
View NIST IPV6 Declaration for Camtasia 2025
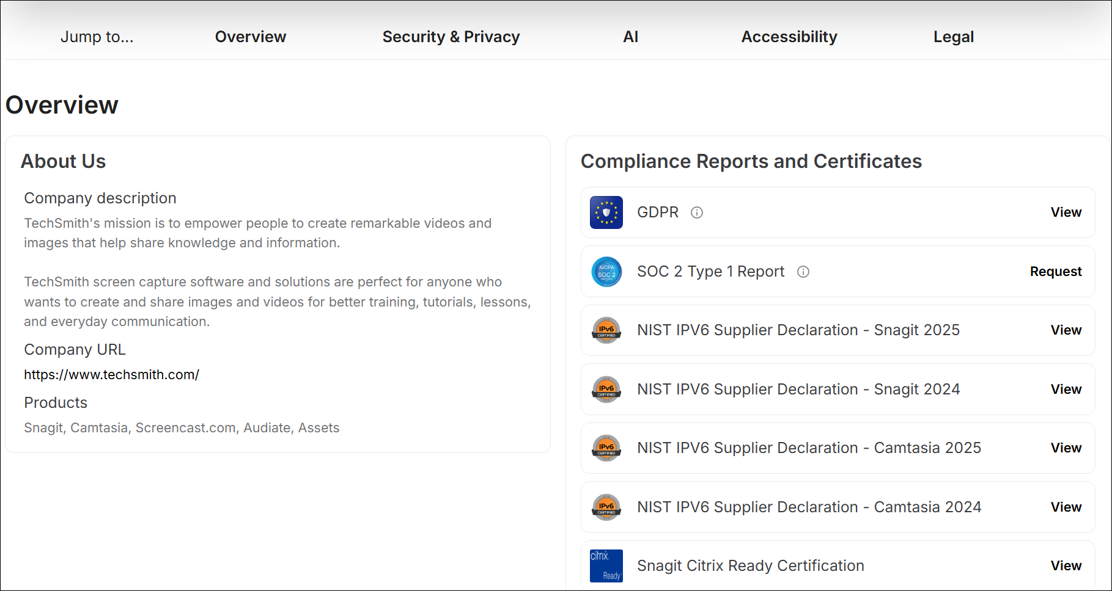click(x=1066, y=448)
